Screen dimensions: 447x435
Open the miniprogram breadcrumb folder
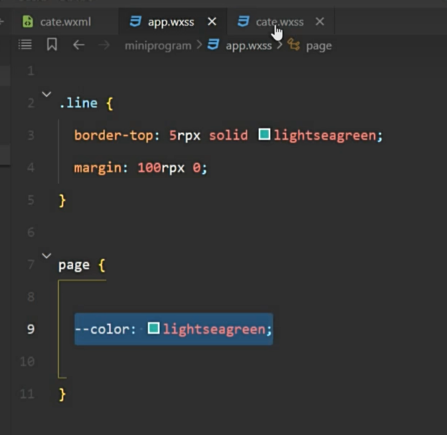158,46
